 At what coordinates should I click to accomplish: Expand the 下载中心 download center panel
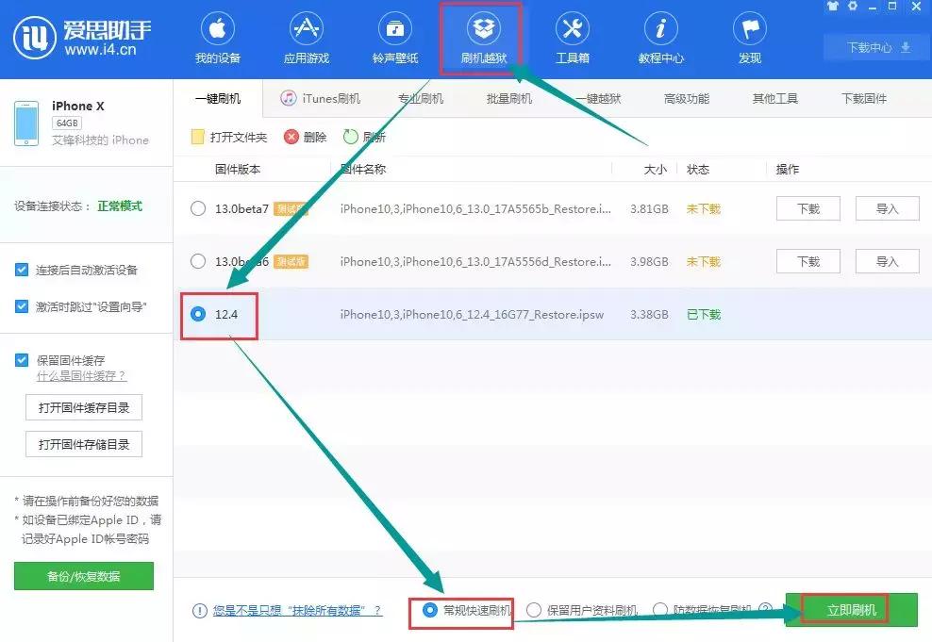[x=874, y=47]
